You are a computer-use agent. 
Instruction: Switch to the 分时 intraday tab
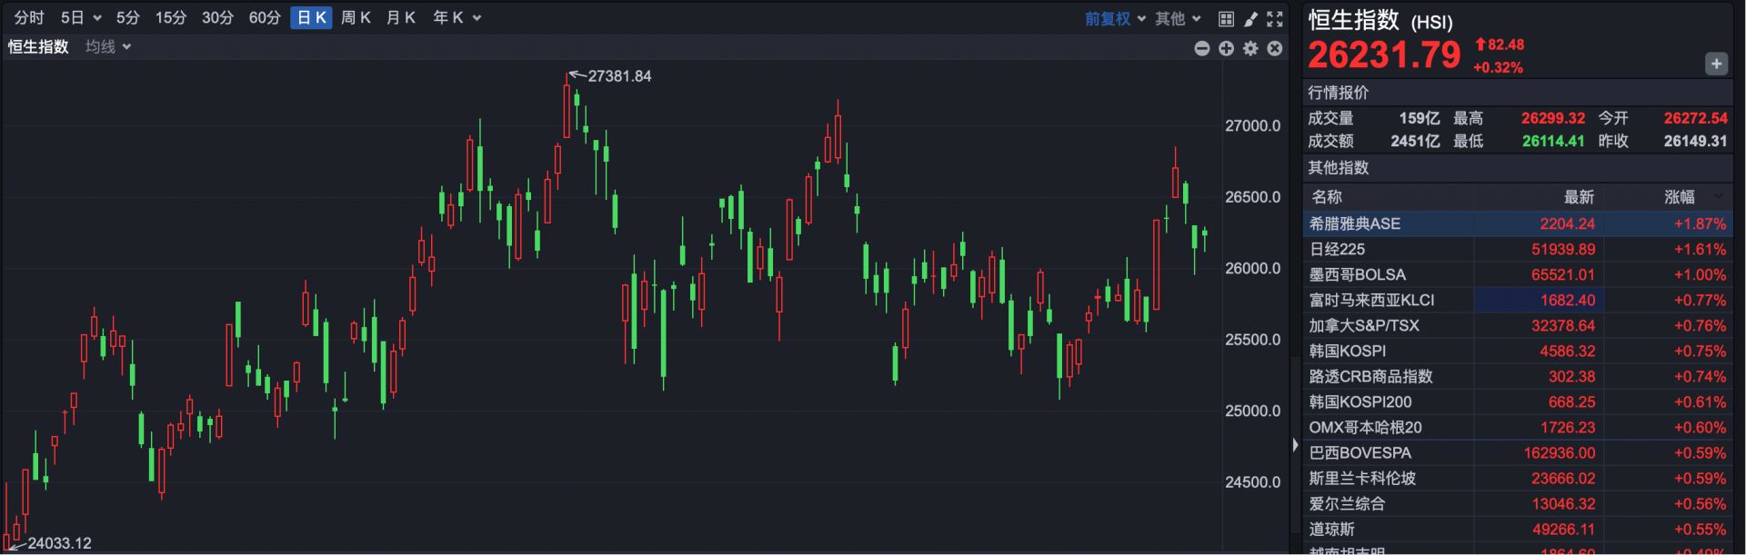pyautogui.click(x=29, y=18)
